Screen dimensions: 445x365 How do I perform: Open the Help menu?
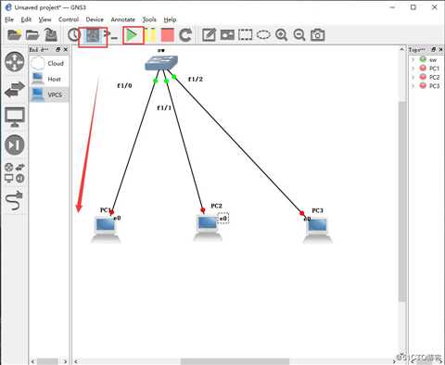pos(170,19)
